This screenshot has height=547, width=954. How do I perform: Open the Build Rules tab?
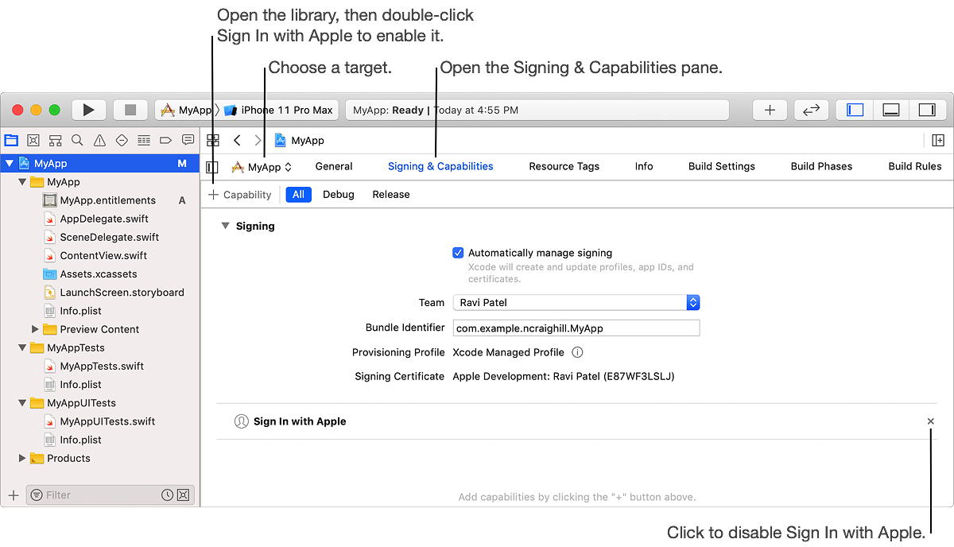pyautogui.click(x=915, y=166)
